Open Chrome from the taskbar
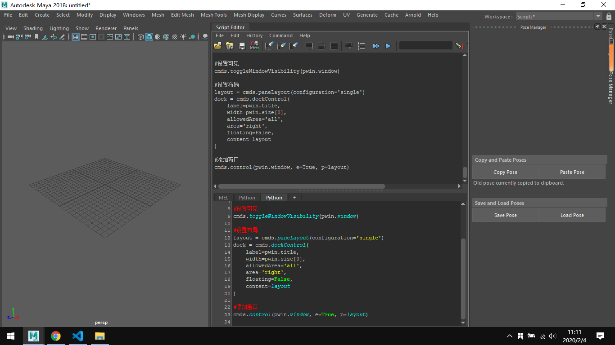615x345 pixels. (56, 336)
